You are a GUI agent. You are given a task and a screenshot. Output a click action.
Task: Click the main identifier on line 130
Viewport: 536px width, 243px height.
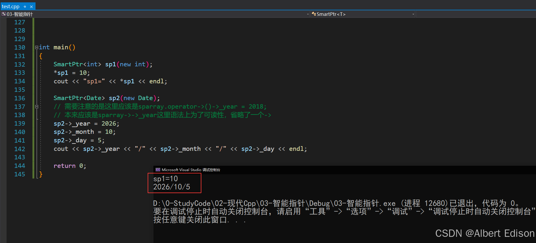click(61, 47)
